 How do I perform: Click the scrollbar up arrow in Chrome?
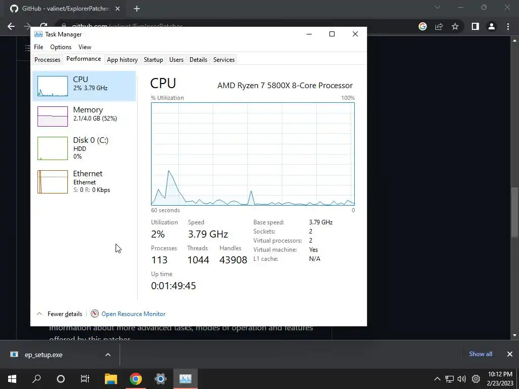(x=514, y=41)
